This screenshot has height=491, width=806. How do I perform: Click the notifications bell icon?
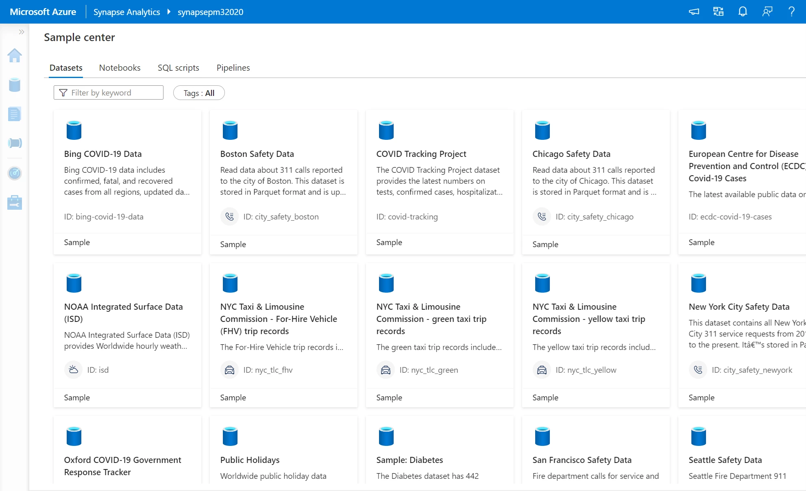click(742, 11)
